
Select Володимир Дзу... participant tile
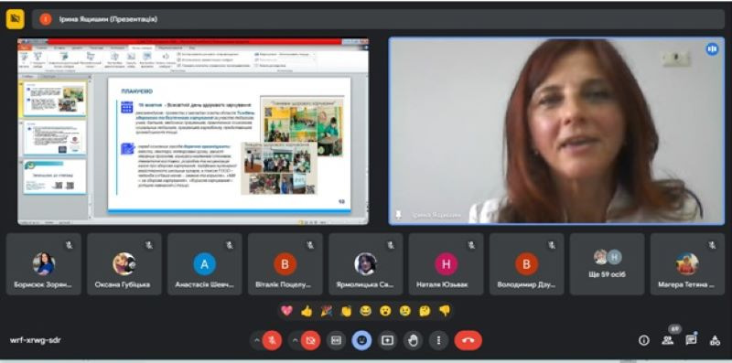[x=527, y=264]
